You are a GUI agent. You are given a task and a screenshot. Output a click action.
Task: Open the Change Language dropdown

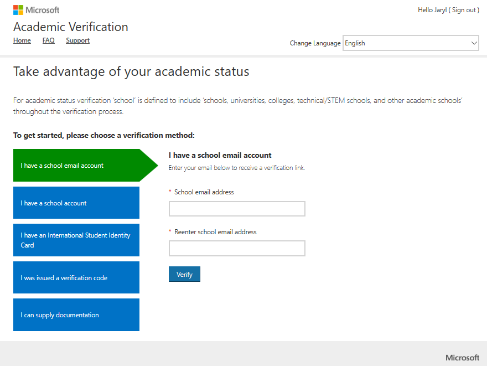(411, 43)
